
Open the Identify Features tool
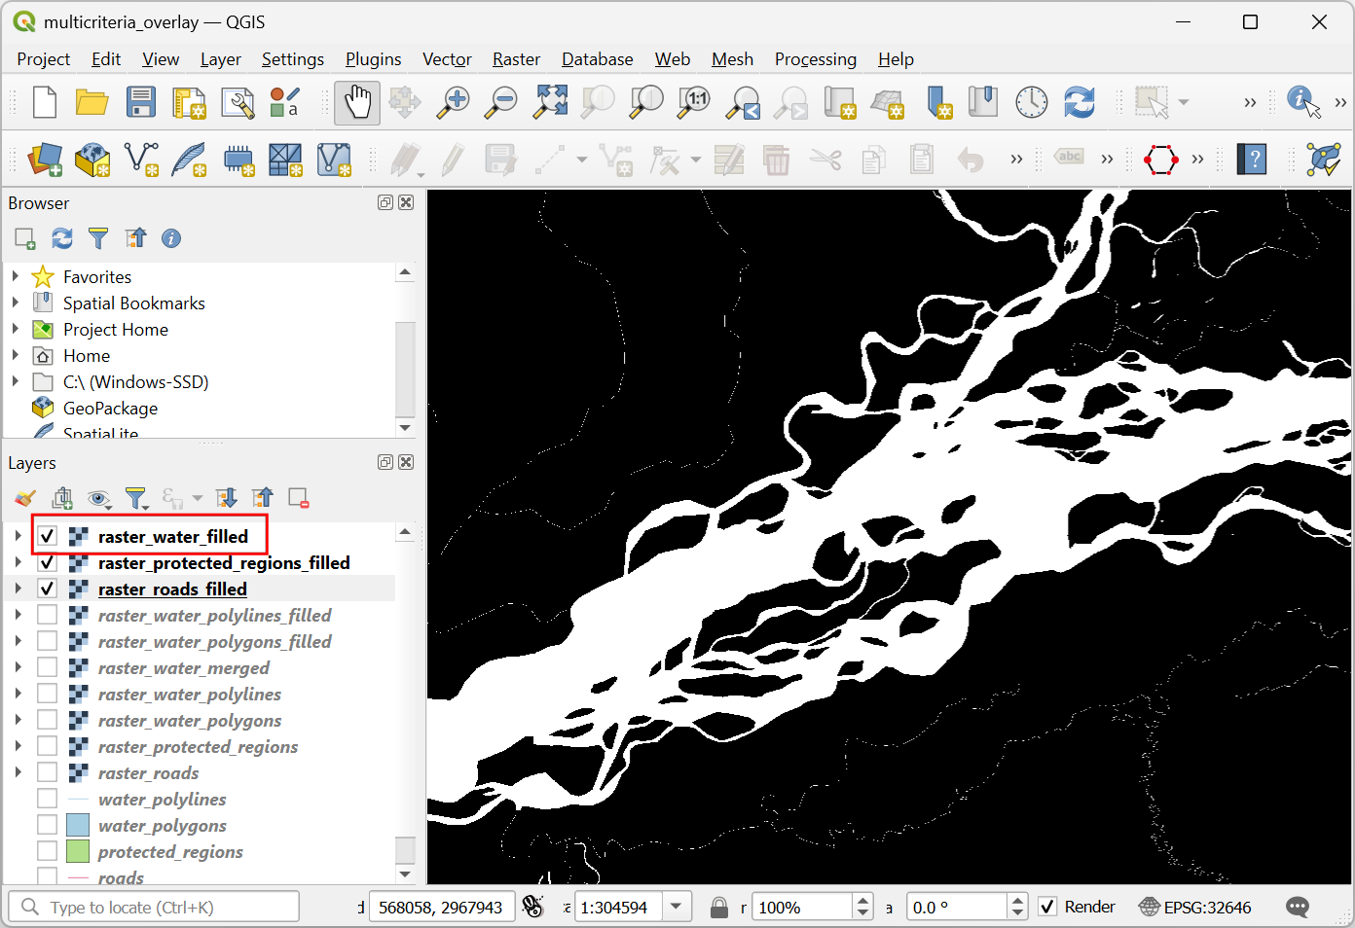pyautogui.click(x=1302, y=102)
